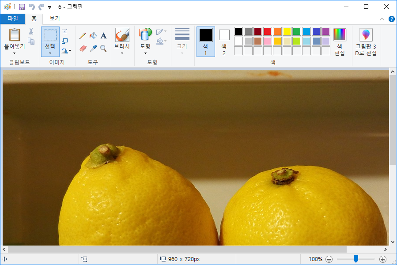Pick the orange color swatch
This screenshot has height=265, width=397.
[277, 31]
